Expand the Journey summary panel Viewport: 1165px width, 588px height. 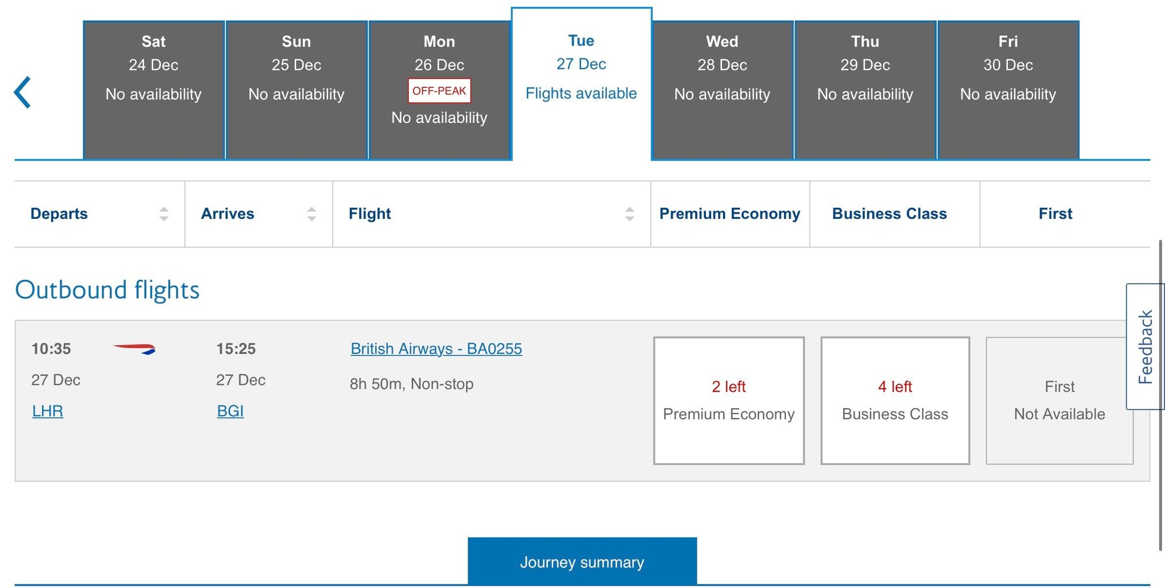point(582,562)
